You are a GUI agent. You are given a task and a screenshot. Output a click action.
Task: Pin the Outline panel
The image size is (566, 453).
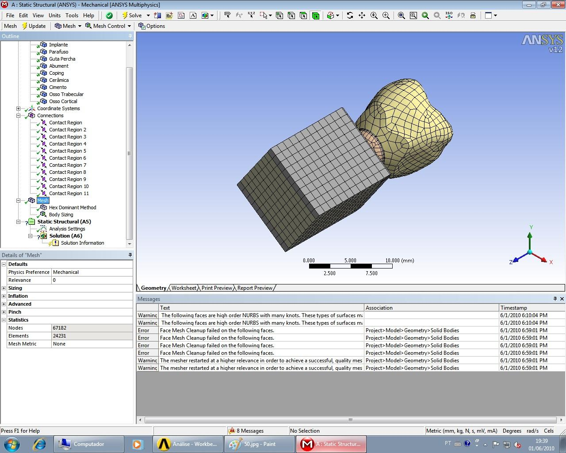click(130, 36)
